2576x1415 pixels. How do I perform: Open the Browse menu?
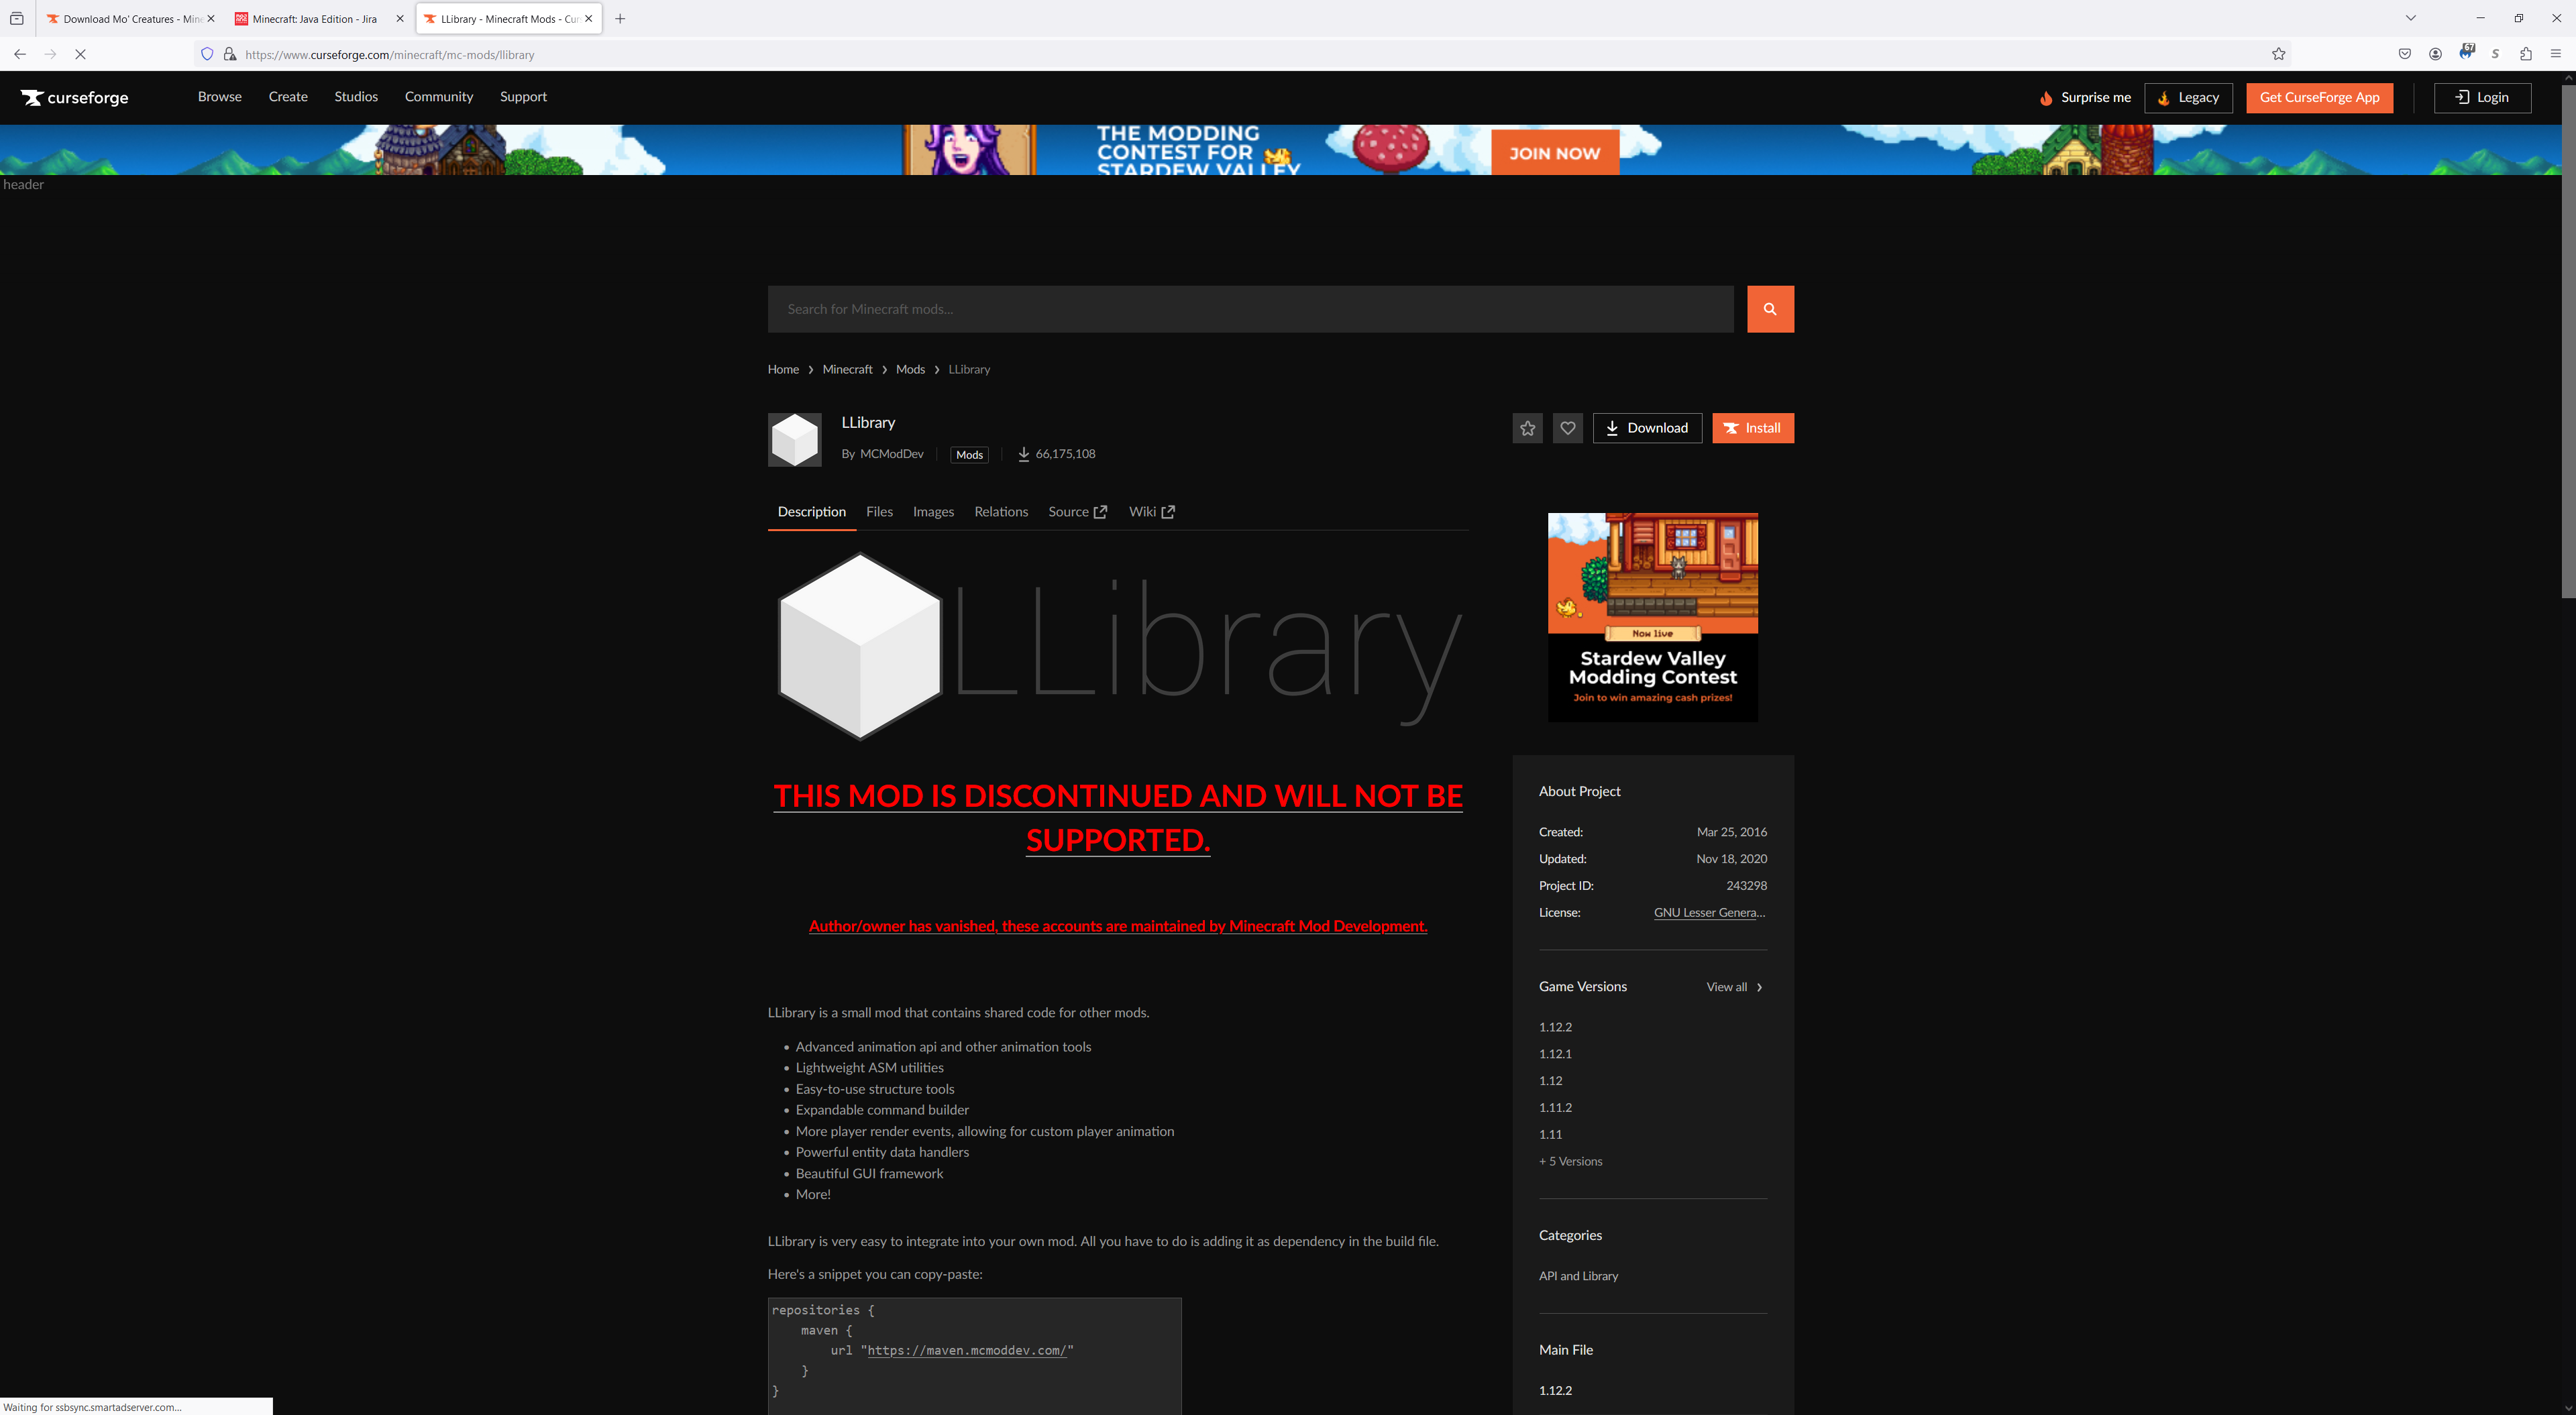point(219,97)
